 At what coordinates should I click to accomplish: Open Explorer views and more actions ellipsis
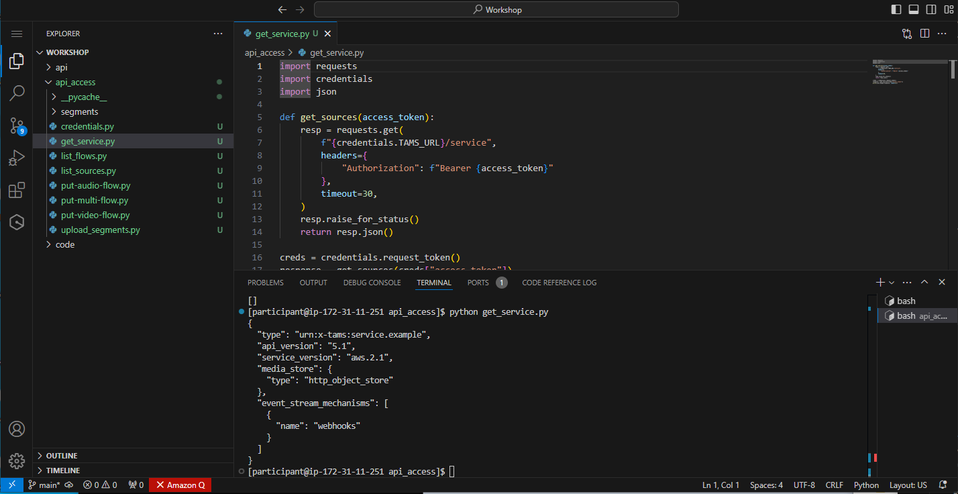[x=218, y=34]
